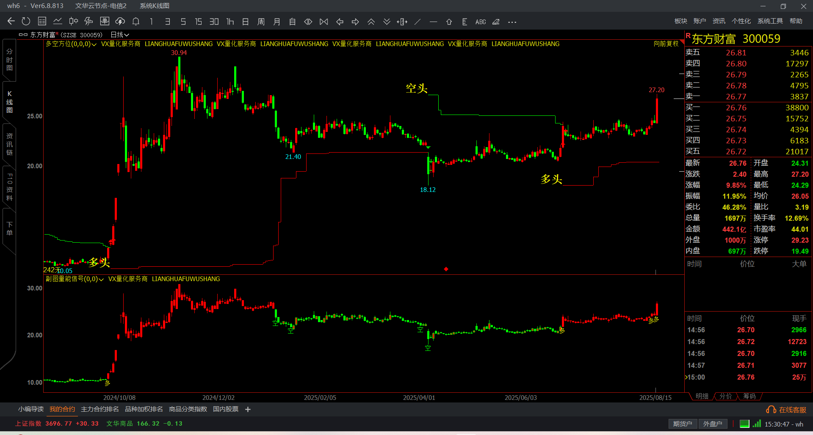The height and width of the screenshot is (435, 813).
Task: Open the F10资料 side tab
Action: pyautogui.click(x=9, y=186)
